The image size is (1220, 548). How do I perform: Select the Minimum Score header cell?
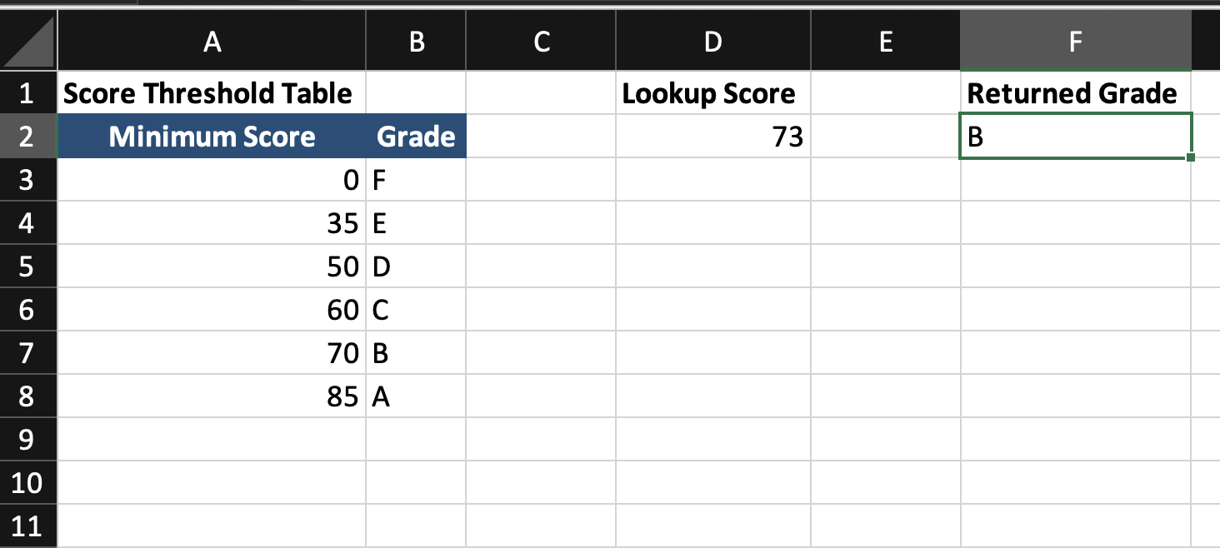tap(212, 137)
